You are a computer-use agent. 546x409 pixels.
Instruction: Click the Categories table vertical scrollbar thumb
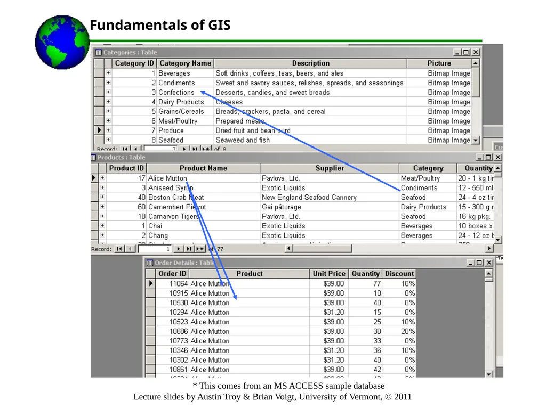point(475,83)
